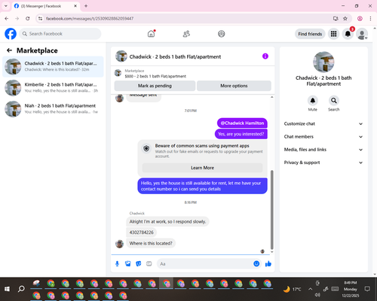Go back using Marketplace back arrow
Image resolution: width=377 pixels, height=301 pixels.
coord(9,50)
